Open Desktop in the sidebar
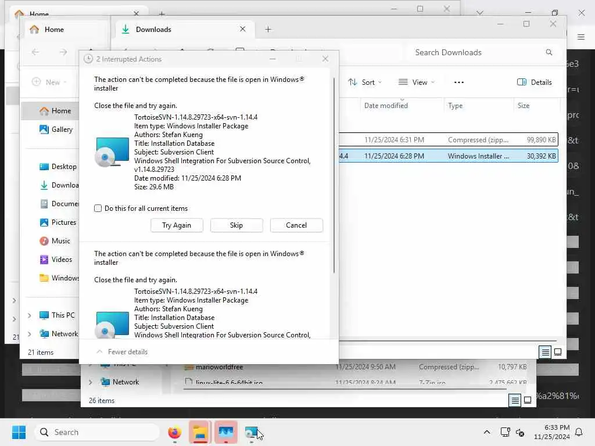Screen dimensions: 595x446 58,167
